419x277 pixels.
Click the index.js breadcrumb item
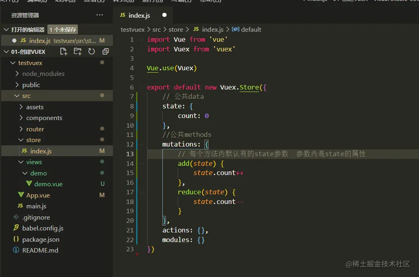point(213,29)
